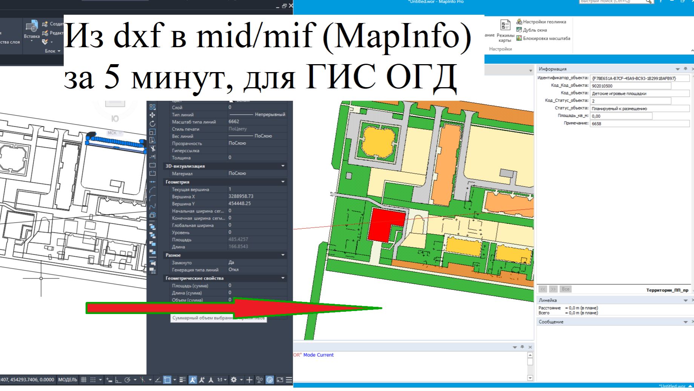This screenshot has width=694, height=391.
Task: Open the Информация panel options dropdown
Action: pos(678,69)
